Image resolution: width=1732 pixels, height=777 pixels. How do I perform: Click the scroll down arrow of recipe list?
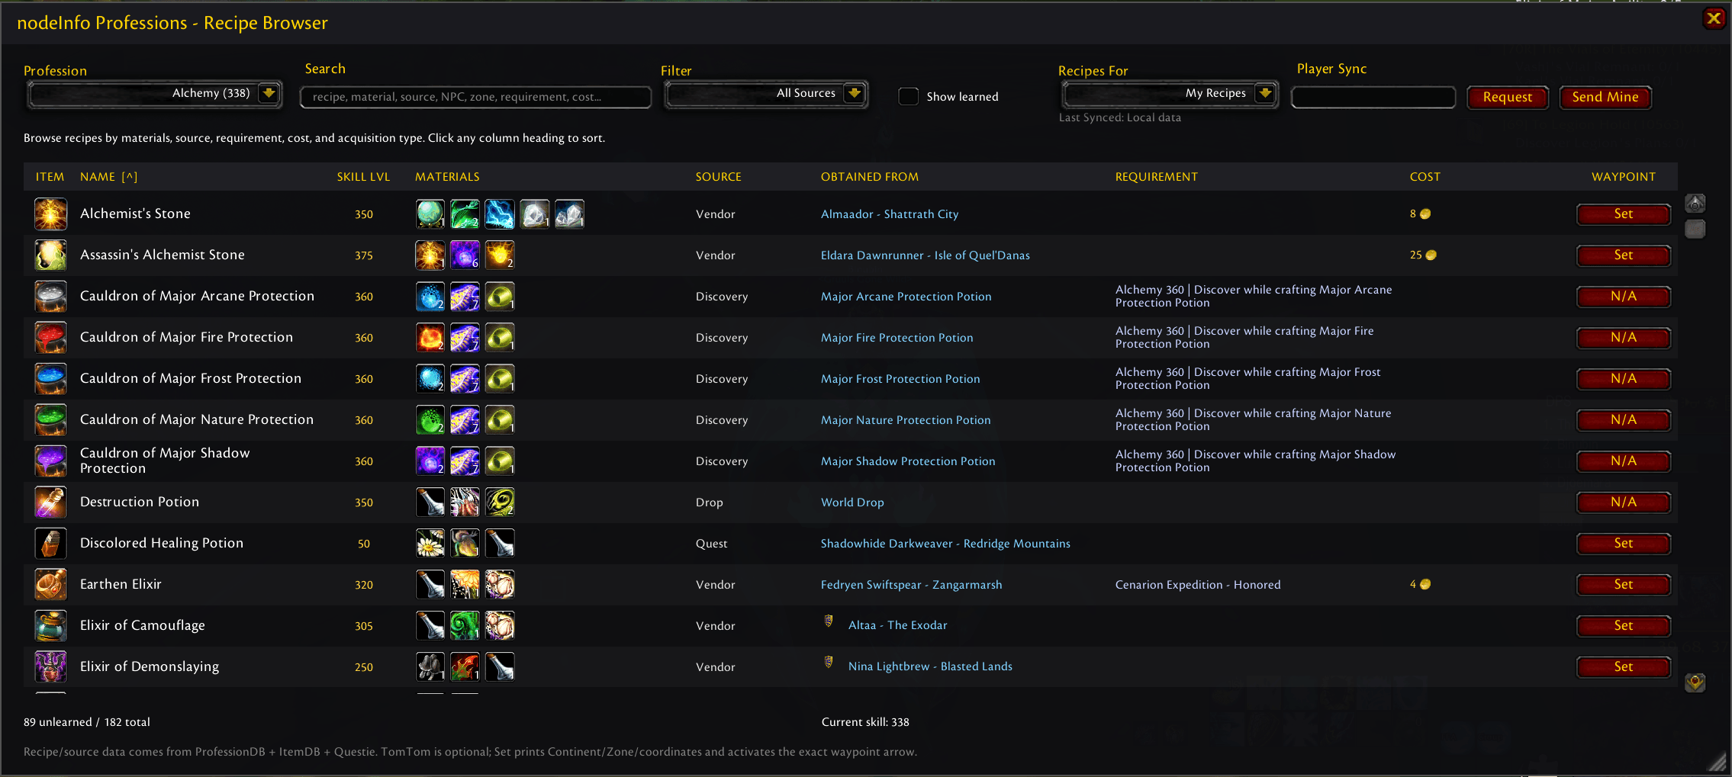tap(1695, 682)
